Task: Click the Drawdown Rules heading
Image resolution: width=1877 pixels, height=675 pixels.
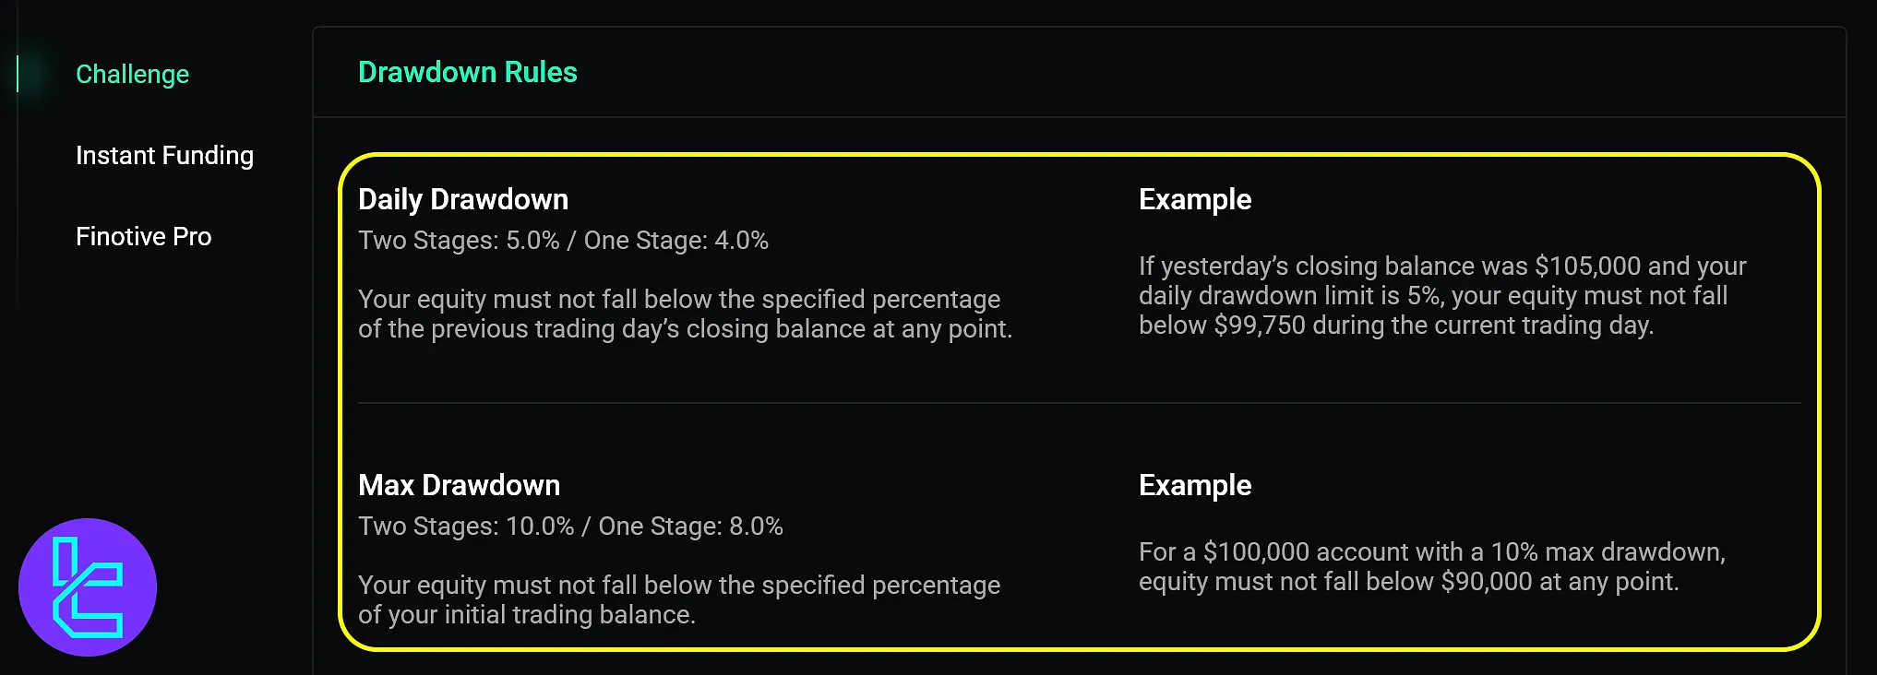Action: (x=467, y=72)
